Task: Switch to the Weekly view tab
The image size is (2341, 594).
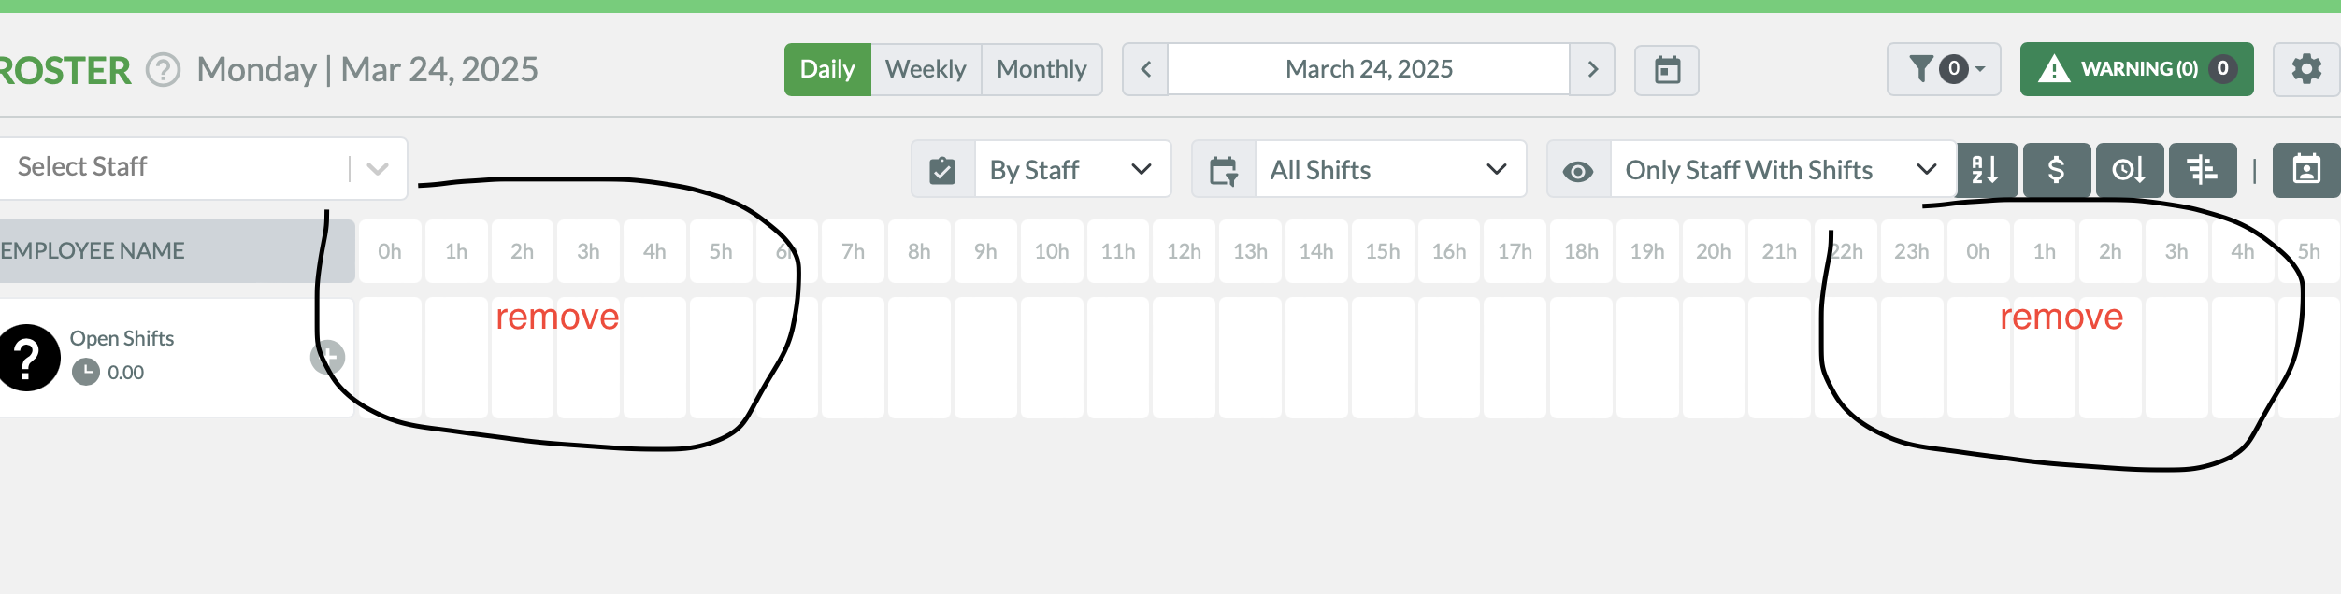Action: (926, 68)
